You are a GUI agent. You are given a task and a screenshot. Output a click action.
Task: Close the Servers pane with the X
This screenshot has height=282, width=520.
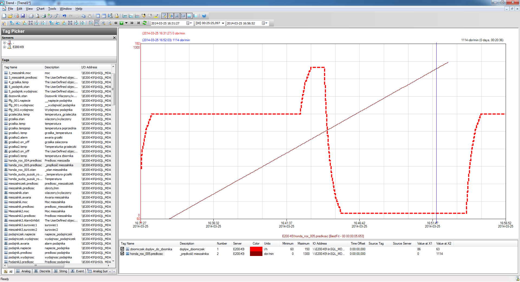tap(114, 38)
